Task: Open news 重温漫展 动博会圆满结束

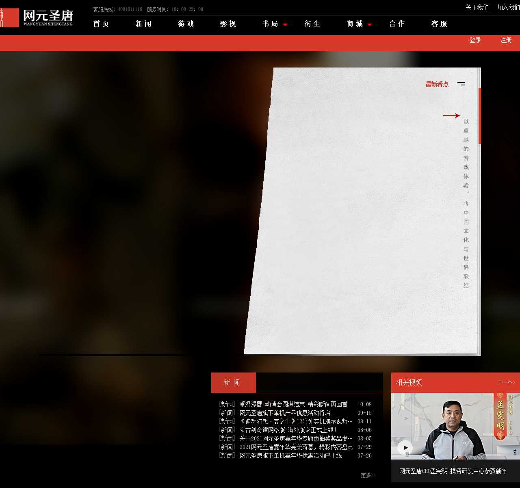Action: point(293,404)
